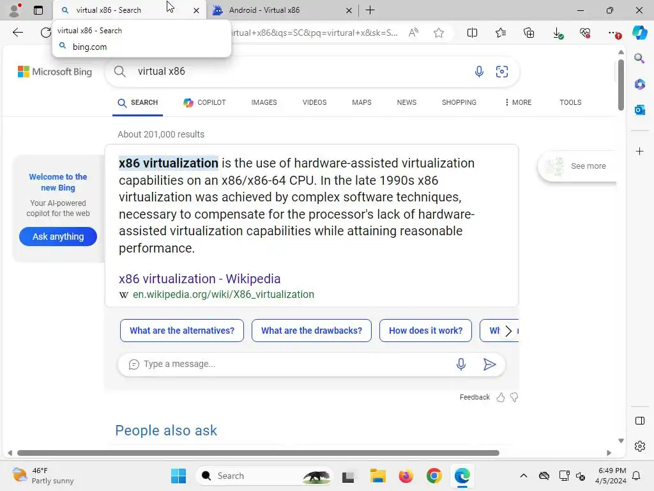654x491 pixels.
Task: Open the split screen icon
Action: point(472,33)
